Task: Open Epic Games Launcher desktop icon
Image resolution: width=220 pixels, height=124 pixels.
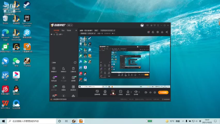Action: pos(27,21)
